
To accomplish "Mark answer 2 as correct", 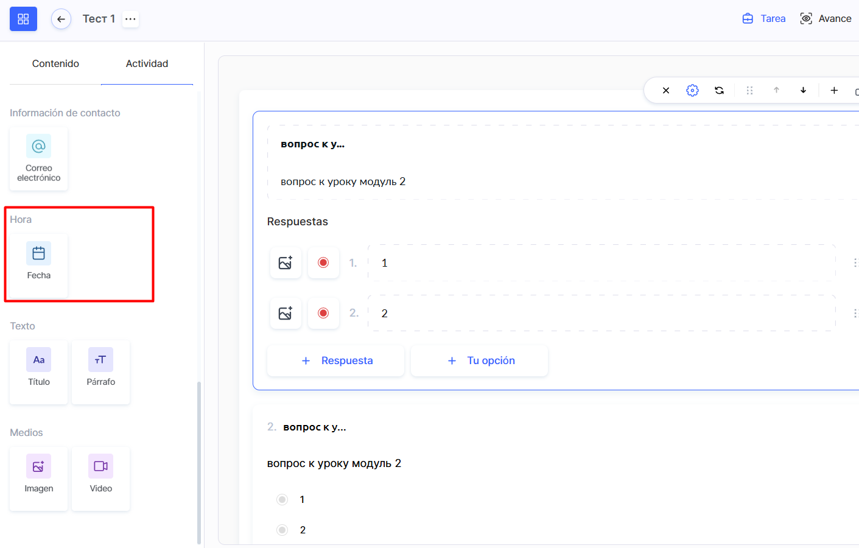I will coord(323,313).
